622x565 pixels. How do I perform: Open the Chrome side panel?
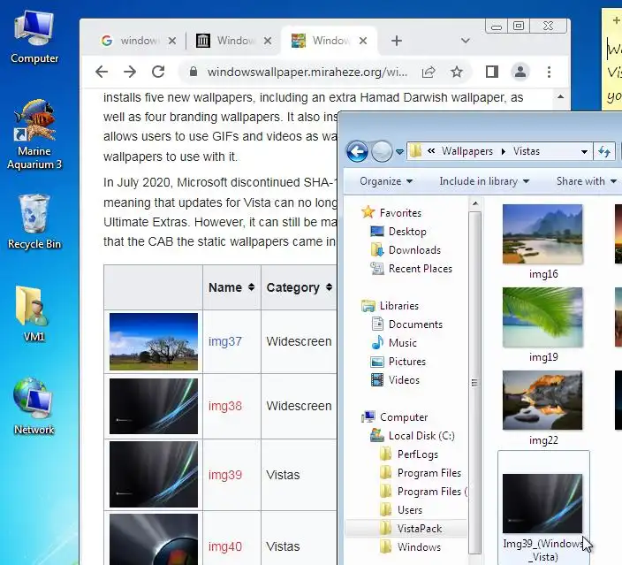(492, 72)
